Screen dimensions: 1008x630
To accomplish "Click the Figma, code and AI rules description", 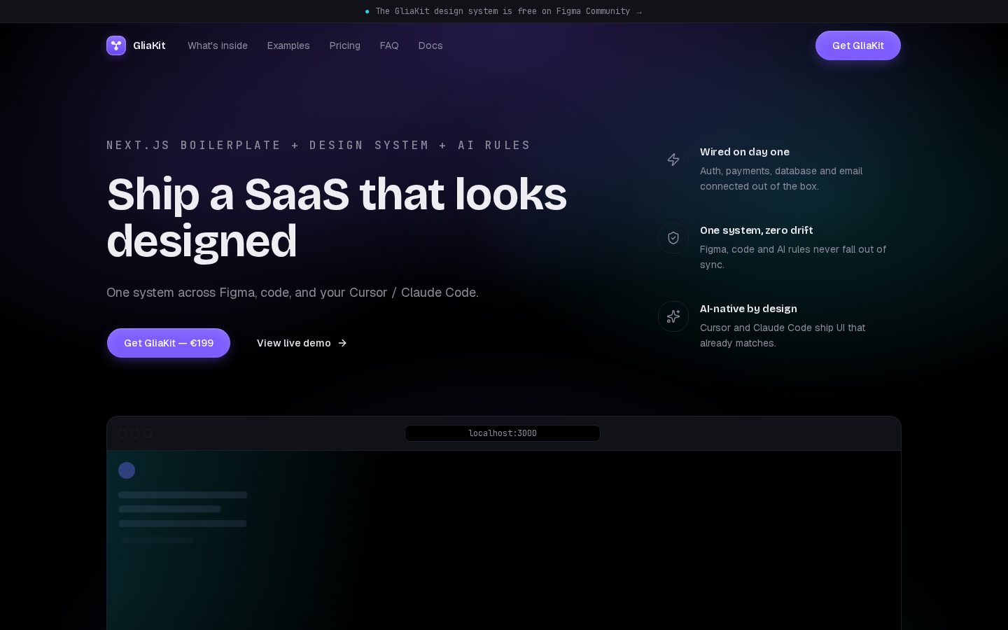I will [793, 257].
